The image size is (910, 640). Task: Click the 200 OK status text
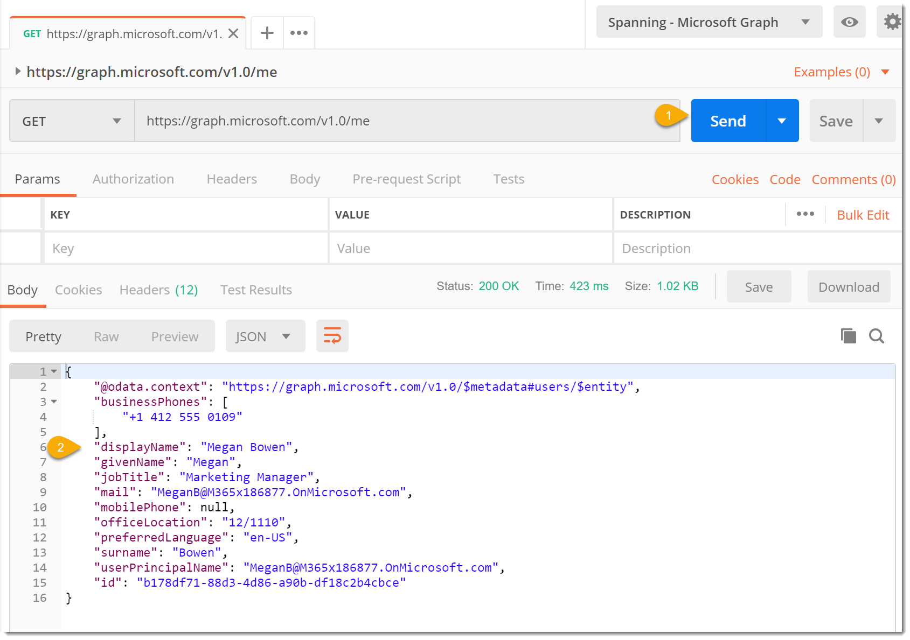coord(498,286)
